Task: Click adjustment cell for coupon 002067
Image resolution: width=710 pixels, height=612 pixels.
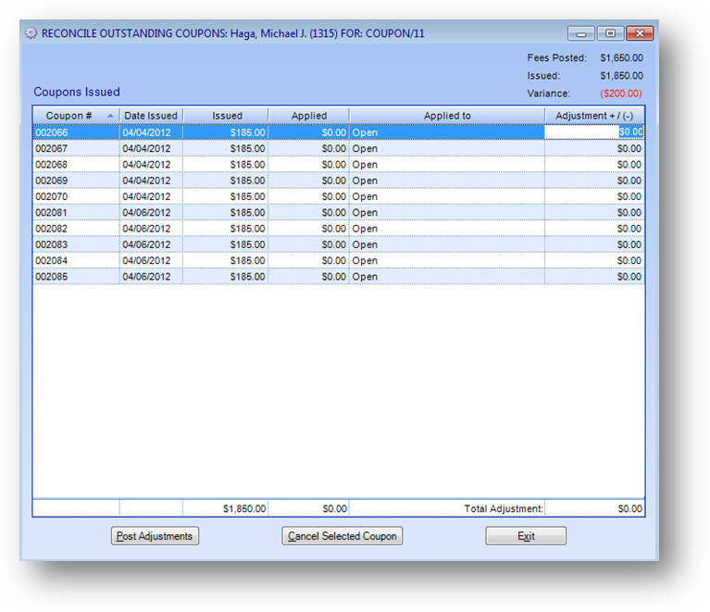Action: coord(594,148)
